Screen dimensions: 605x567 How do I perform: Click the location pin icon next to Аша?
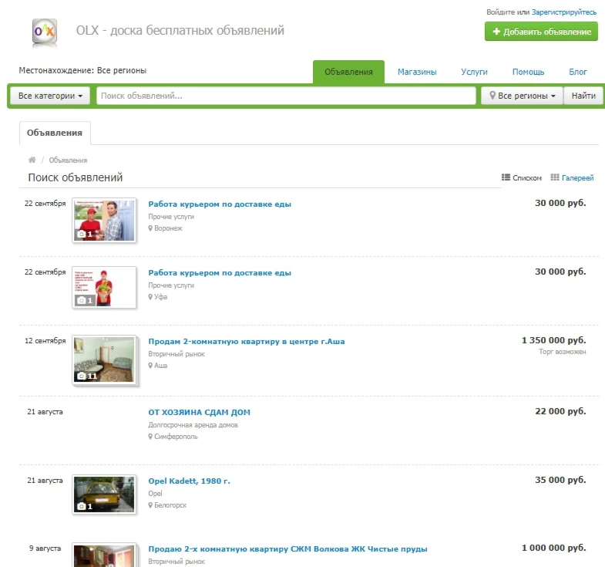pyautogui.click(x=150, y=366)
